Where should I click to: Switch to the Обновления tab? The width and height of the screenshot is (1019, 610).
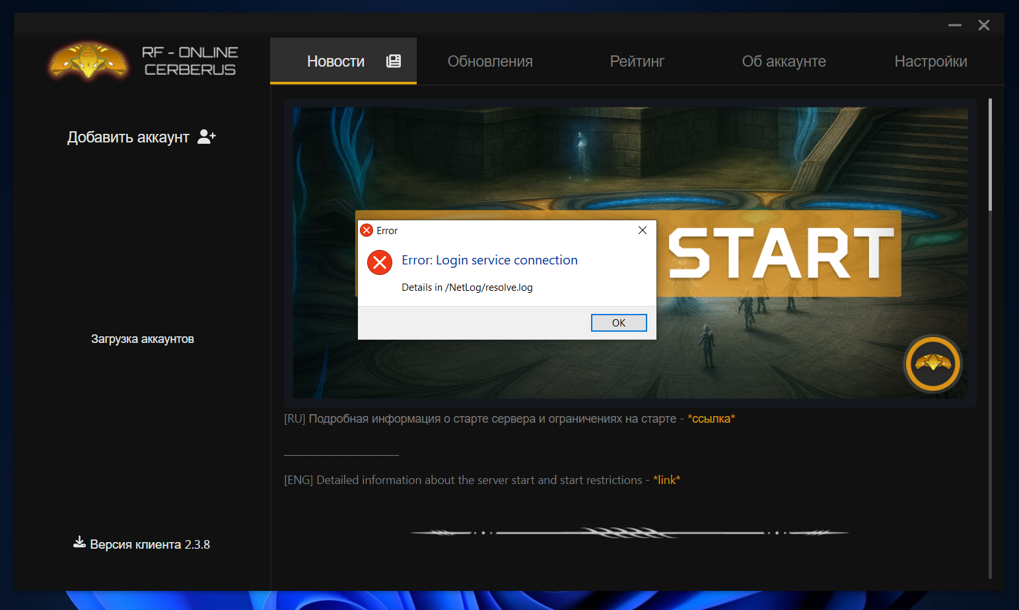click(x=490, y=61)
